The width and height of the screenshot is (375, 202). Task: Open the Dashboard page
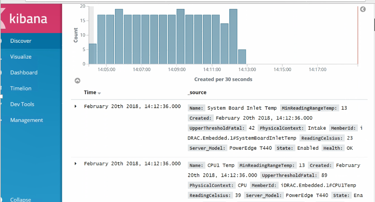click(x=24, y=73)
